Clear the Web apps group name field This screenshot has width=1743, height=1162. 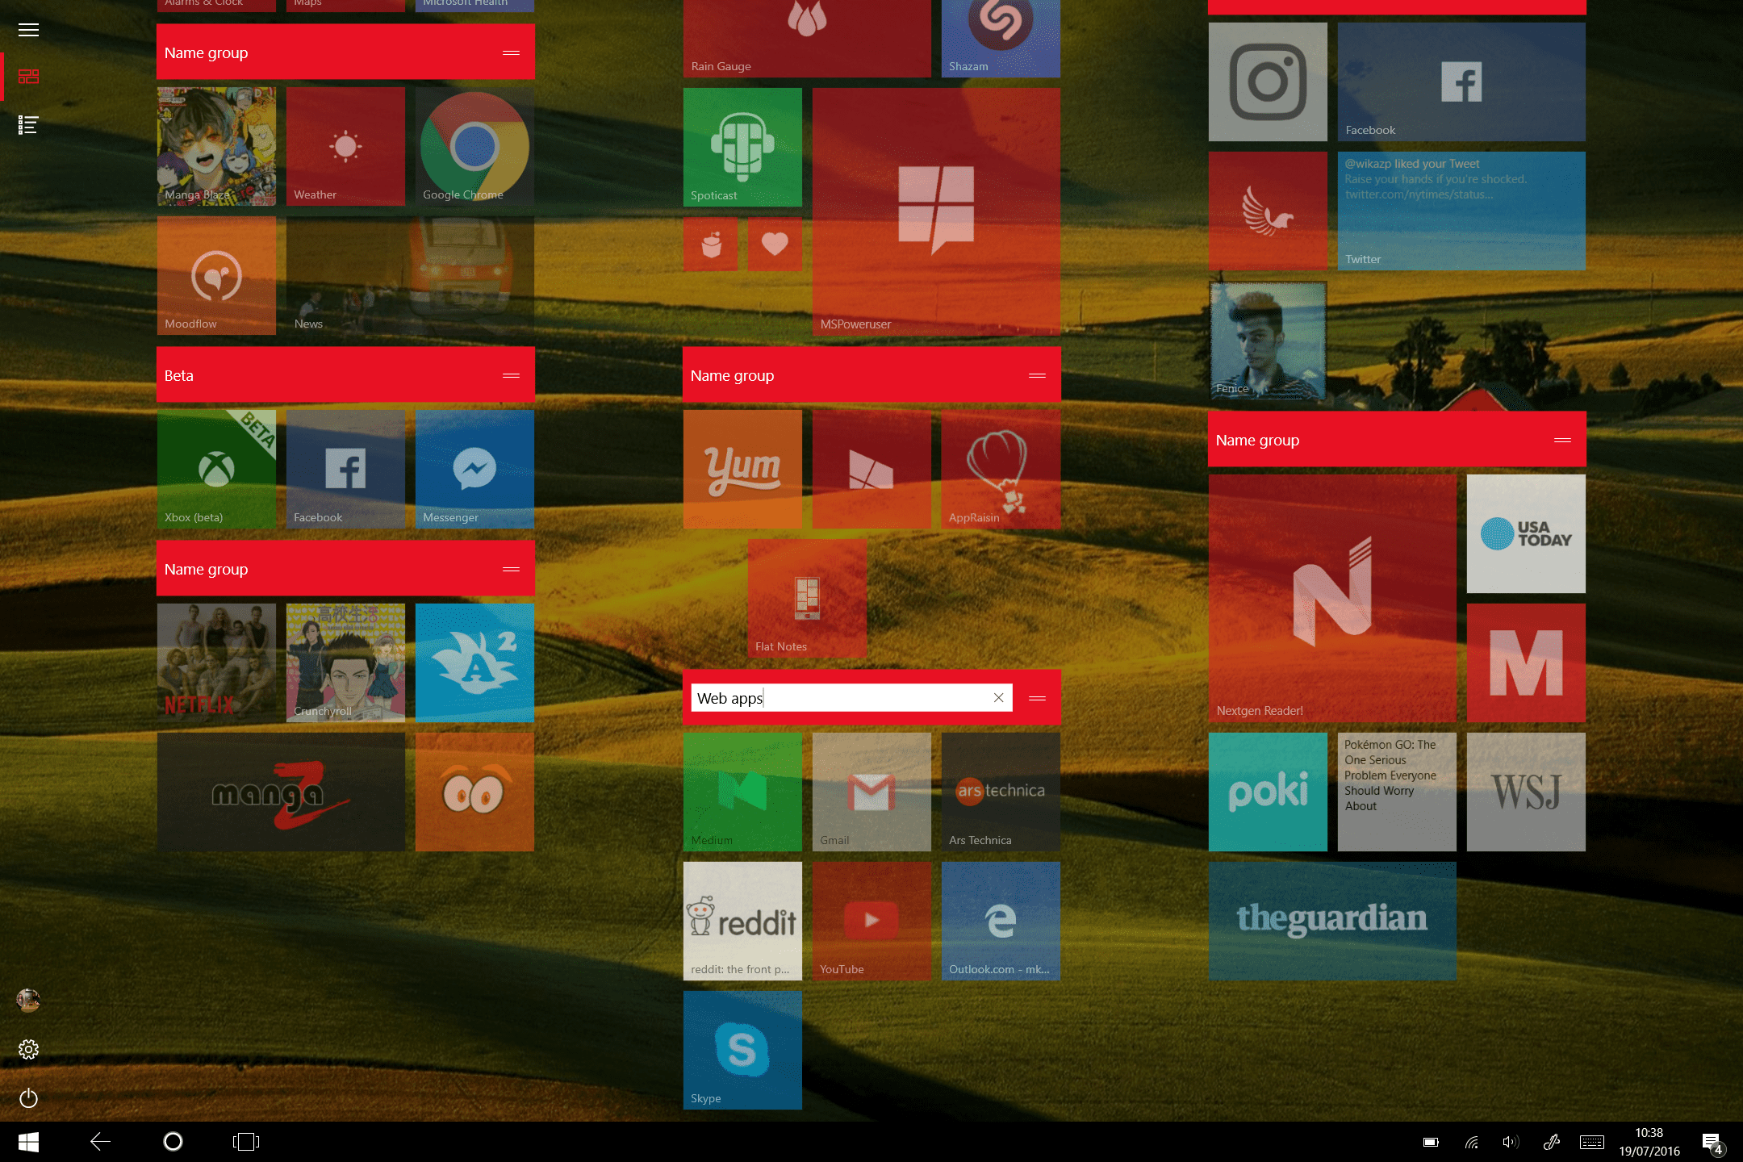click(998, 698)
